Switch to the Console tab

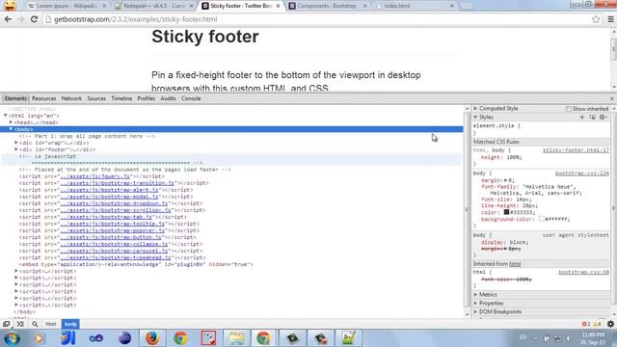(191, 98)
